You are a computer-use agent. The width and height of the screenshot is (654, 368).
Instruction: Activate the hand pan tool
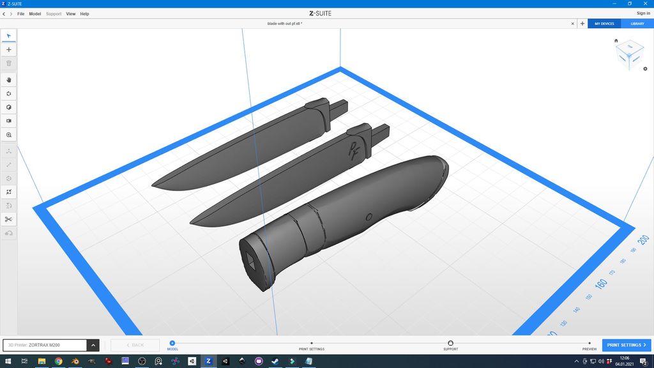tap(9, 80)
